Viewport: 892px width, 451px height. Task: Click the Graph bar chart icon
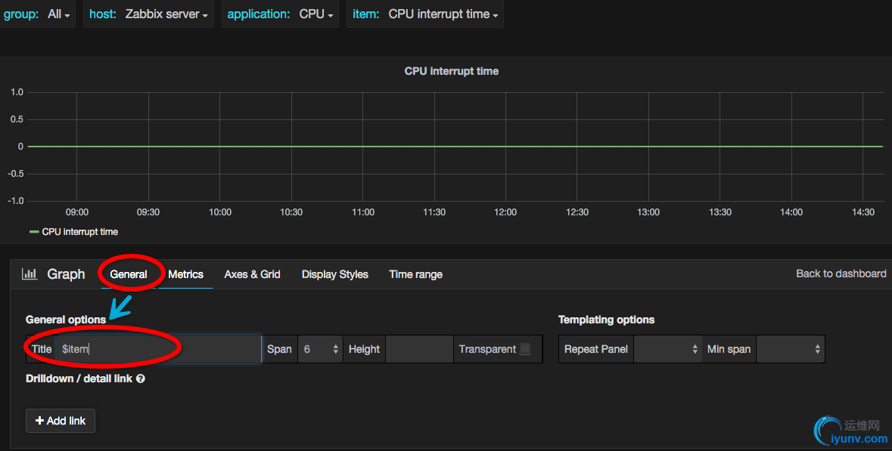click(x=30, y=273)
